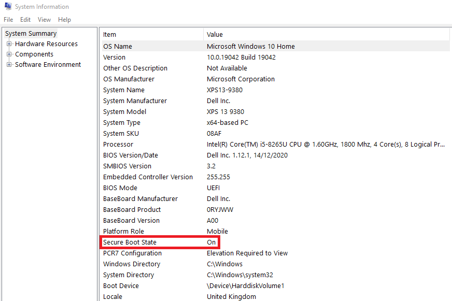This screenshot has width=452, height=301.
Task: Select the System SKU label
Action: [x=121, y=134]
